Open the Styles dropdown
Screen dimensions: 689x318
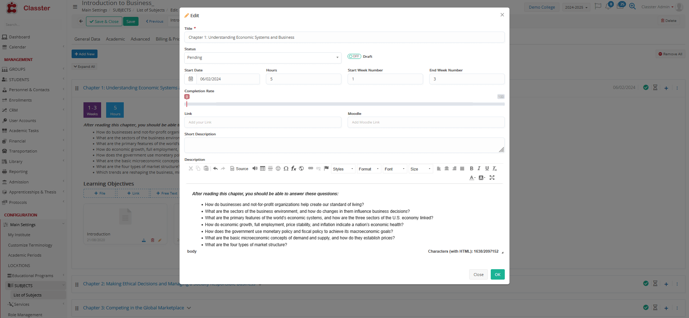click(x=343, y=169)
